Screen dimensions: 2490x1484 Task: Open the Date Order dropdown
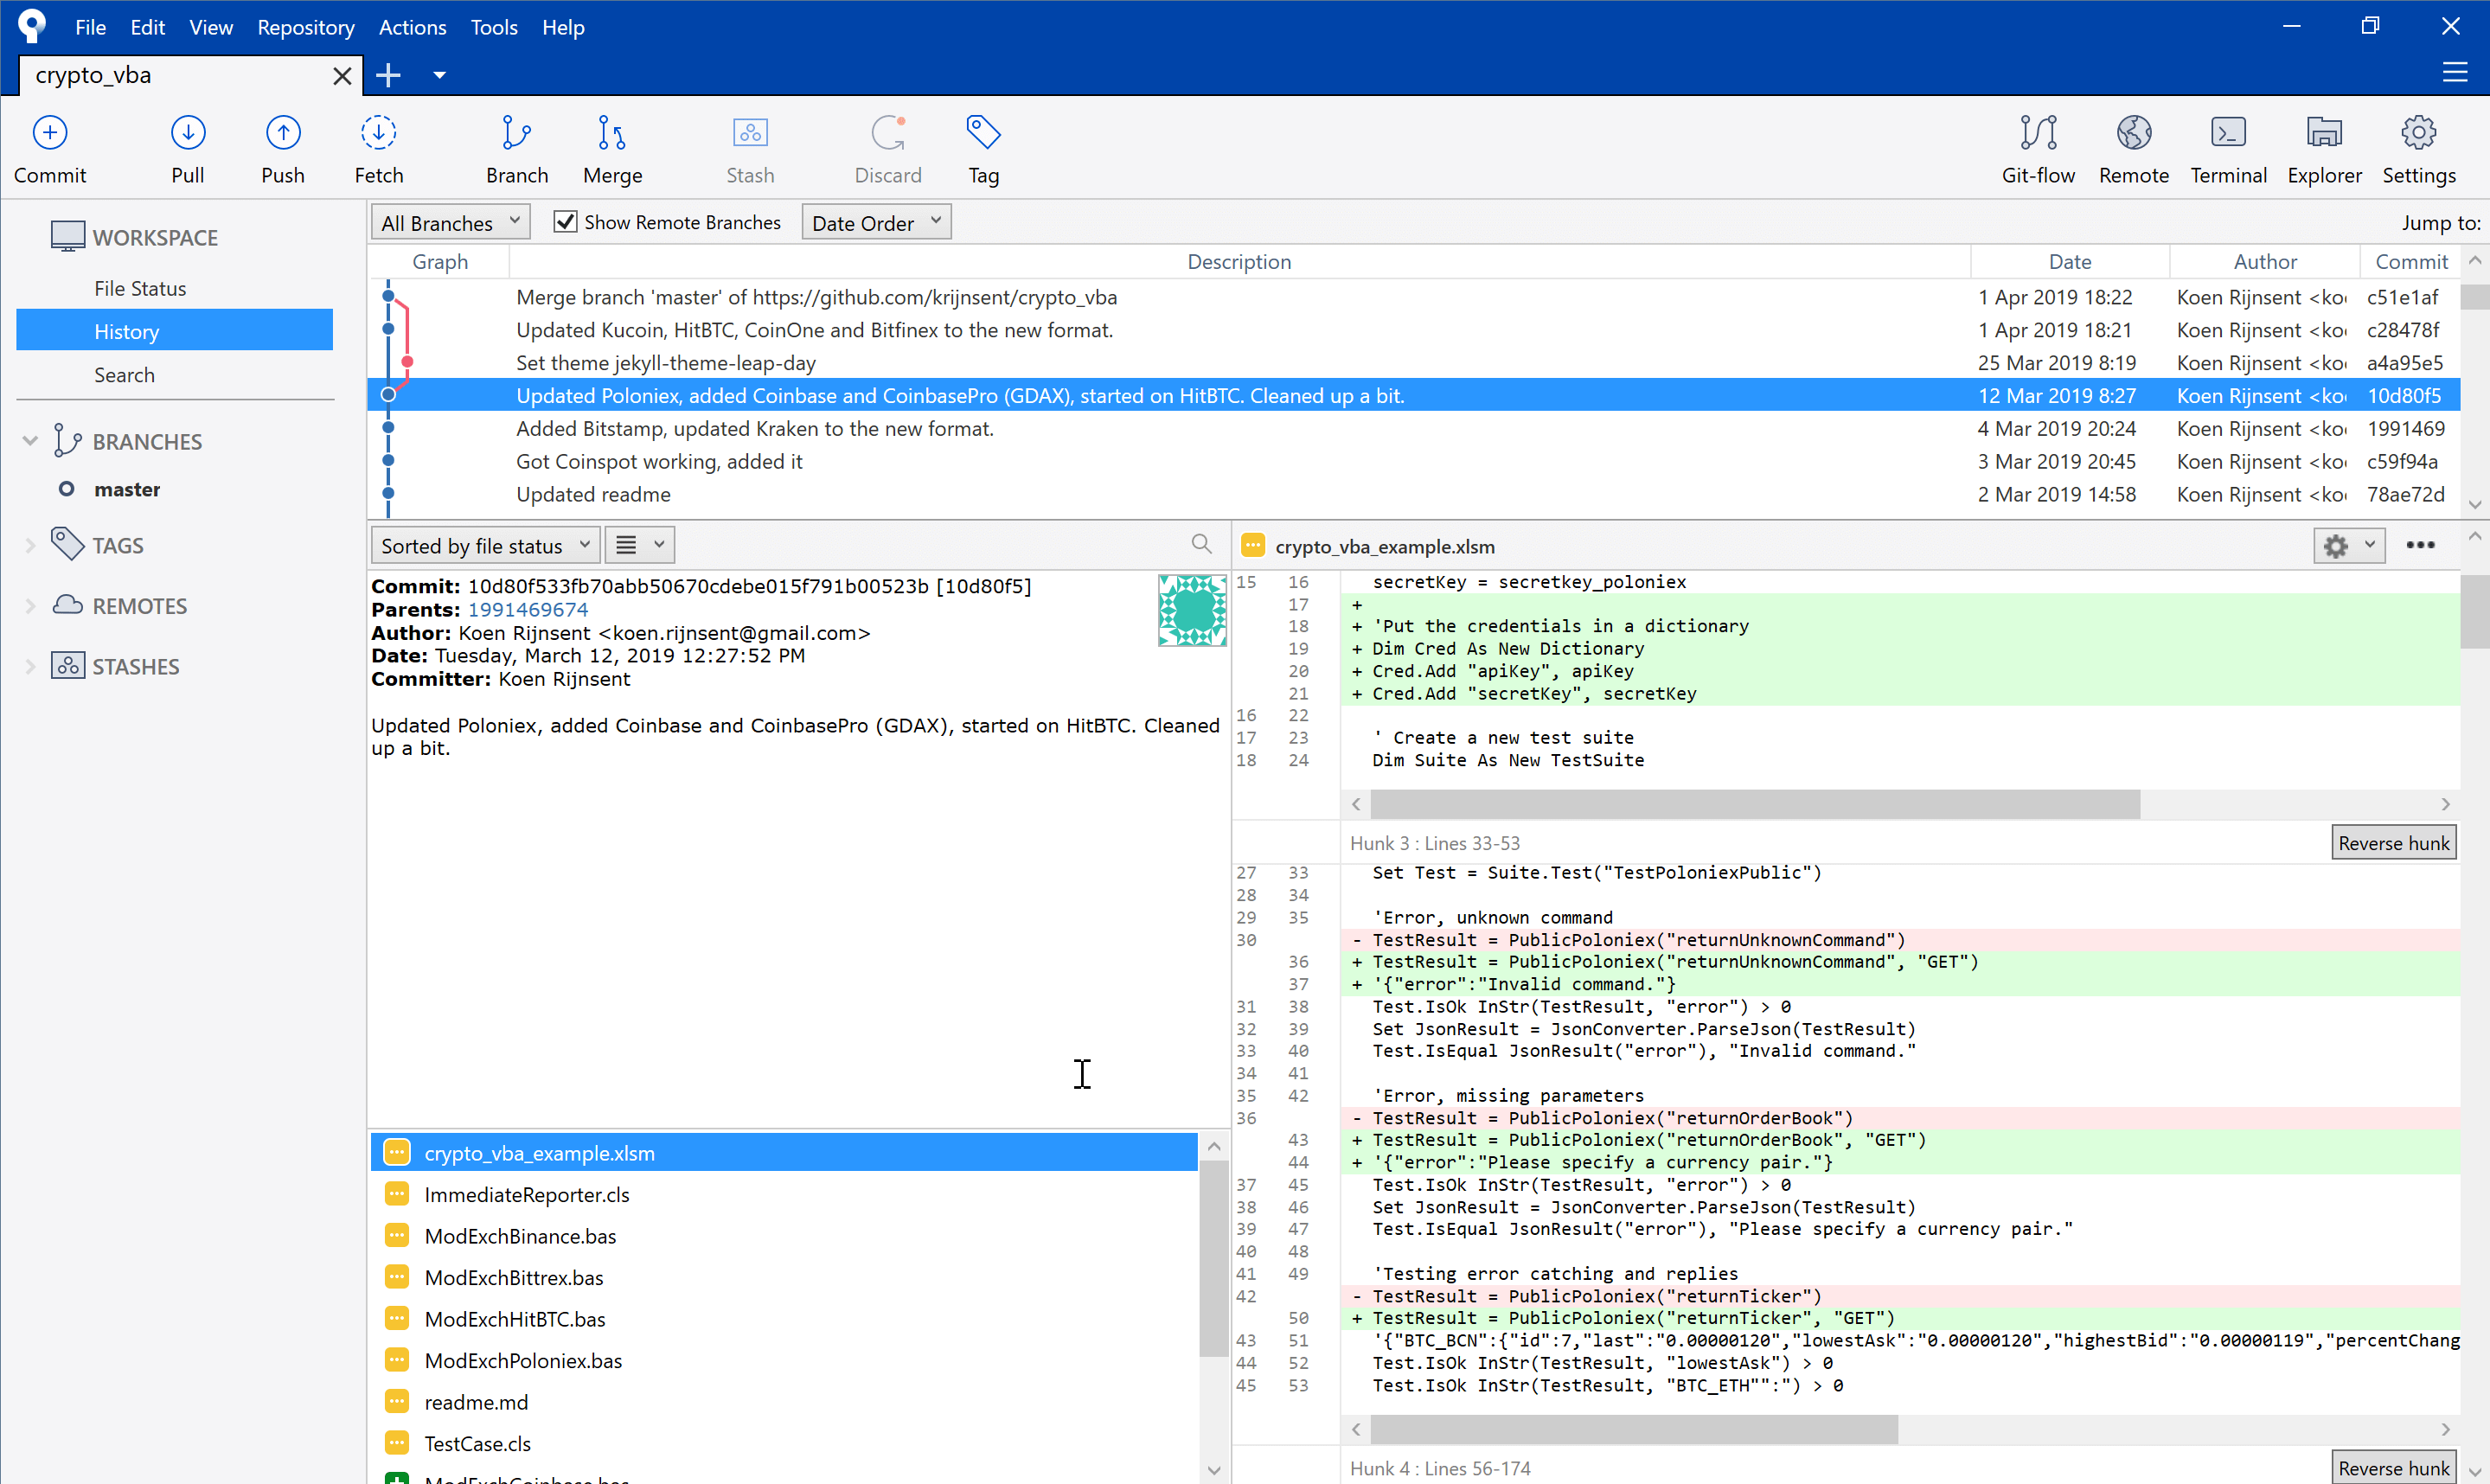875,222
